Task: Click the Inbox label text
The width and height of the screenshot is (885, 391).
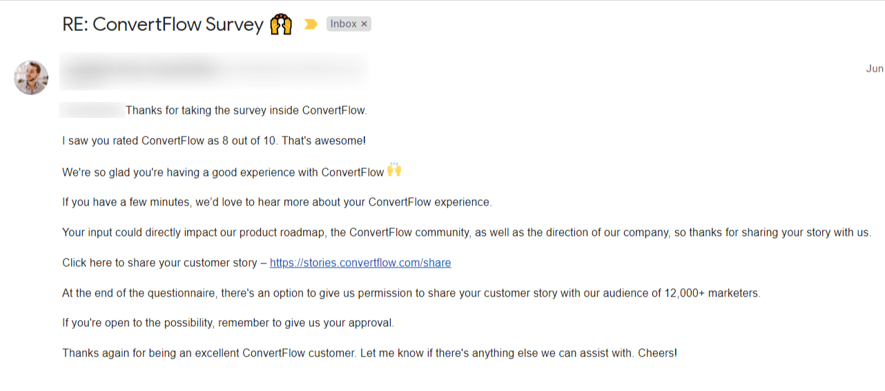Action: coord(343,24)
